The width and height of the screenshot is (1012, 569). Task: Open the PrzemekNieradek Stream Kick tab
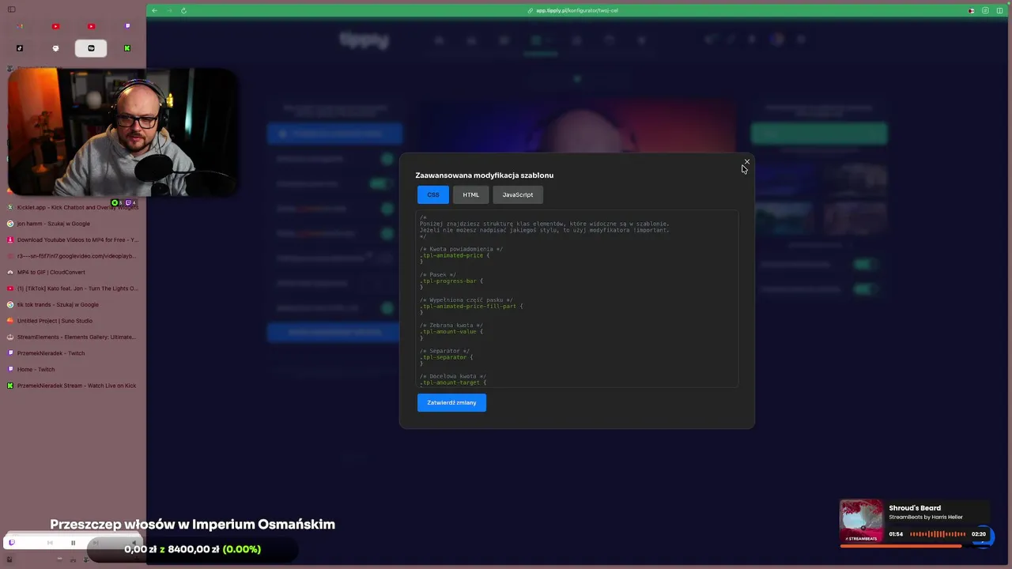coord(73,386)
